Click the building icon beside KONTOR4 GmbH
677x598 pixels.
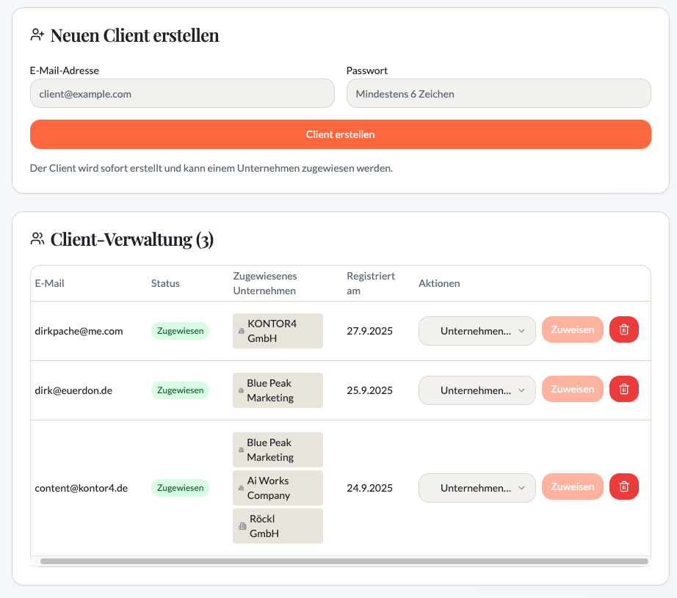point(241,332)
